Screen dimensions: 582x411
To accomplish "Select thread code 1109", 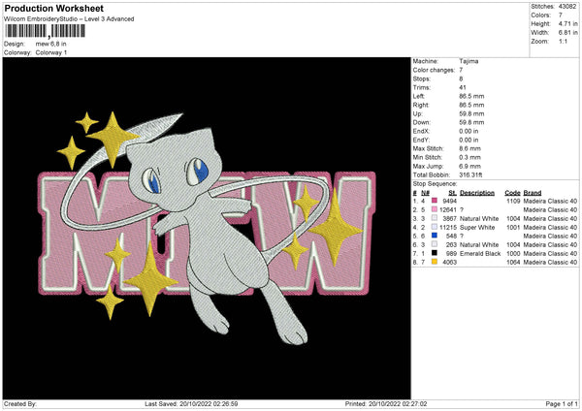I will point(513,201).
